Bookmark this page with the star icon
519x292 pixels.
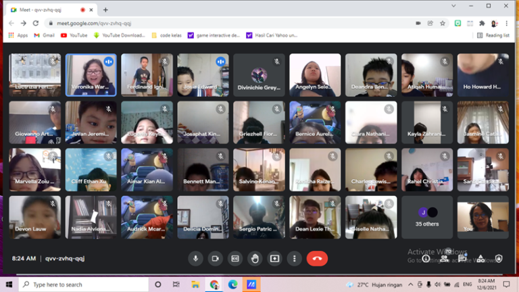pyautogui.click(x=443, y=23)
